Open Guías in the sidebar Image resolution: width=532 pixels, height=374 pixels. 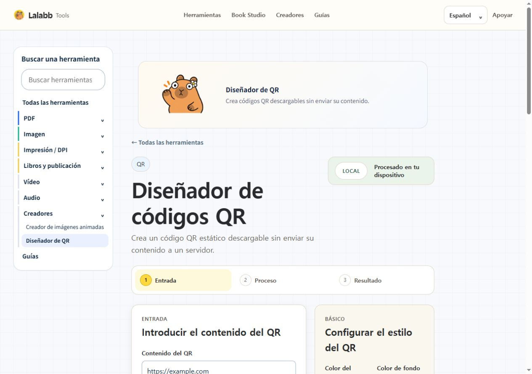tap(30, 256)
